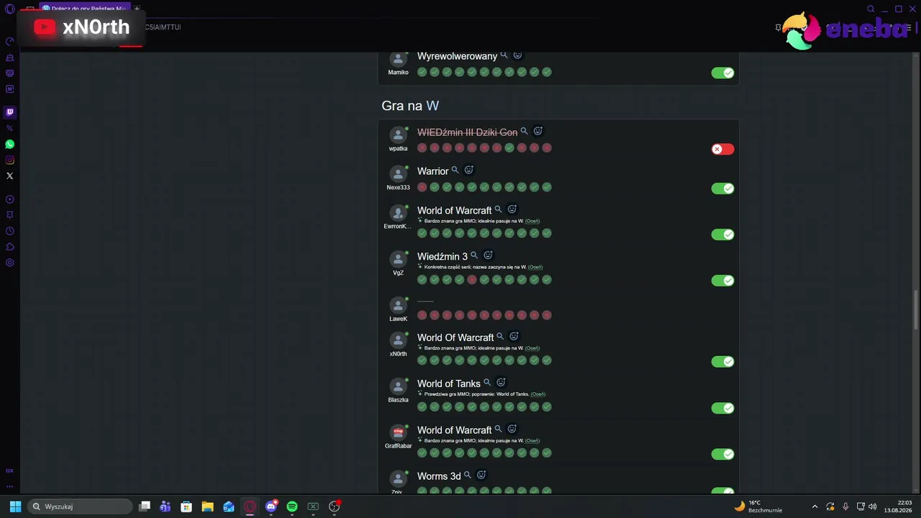Add emoji reaction to xN0rth's World Of Warcraft
The height and width of the screenshot is (518, 921).
click(x=514, y=337)
